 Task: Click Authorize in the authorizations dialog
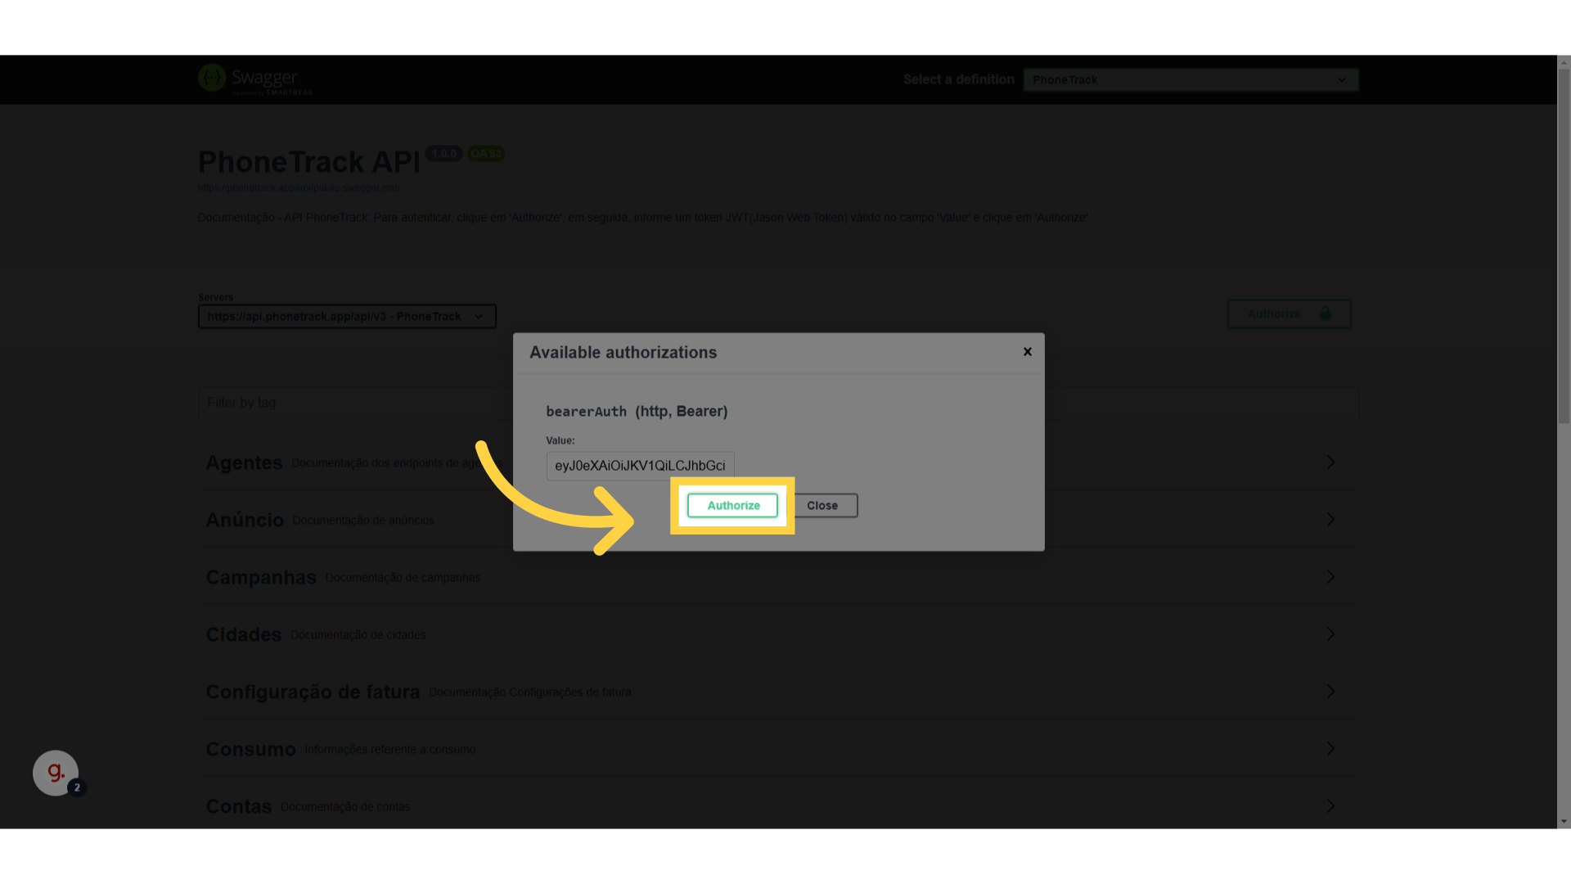pyautogui.click(x=732, y=506)
